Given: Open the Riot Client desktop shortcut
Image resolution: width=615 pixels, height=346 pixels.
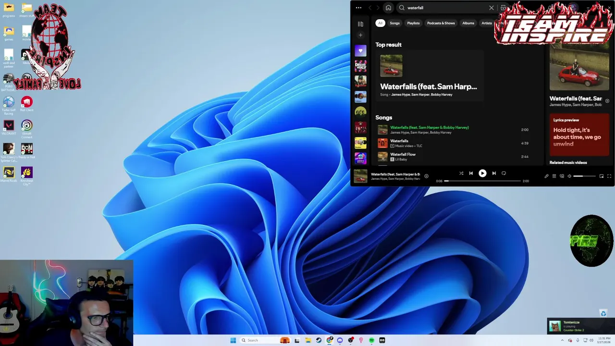Looking at the screenshot, I should 27,104.
